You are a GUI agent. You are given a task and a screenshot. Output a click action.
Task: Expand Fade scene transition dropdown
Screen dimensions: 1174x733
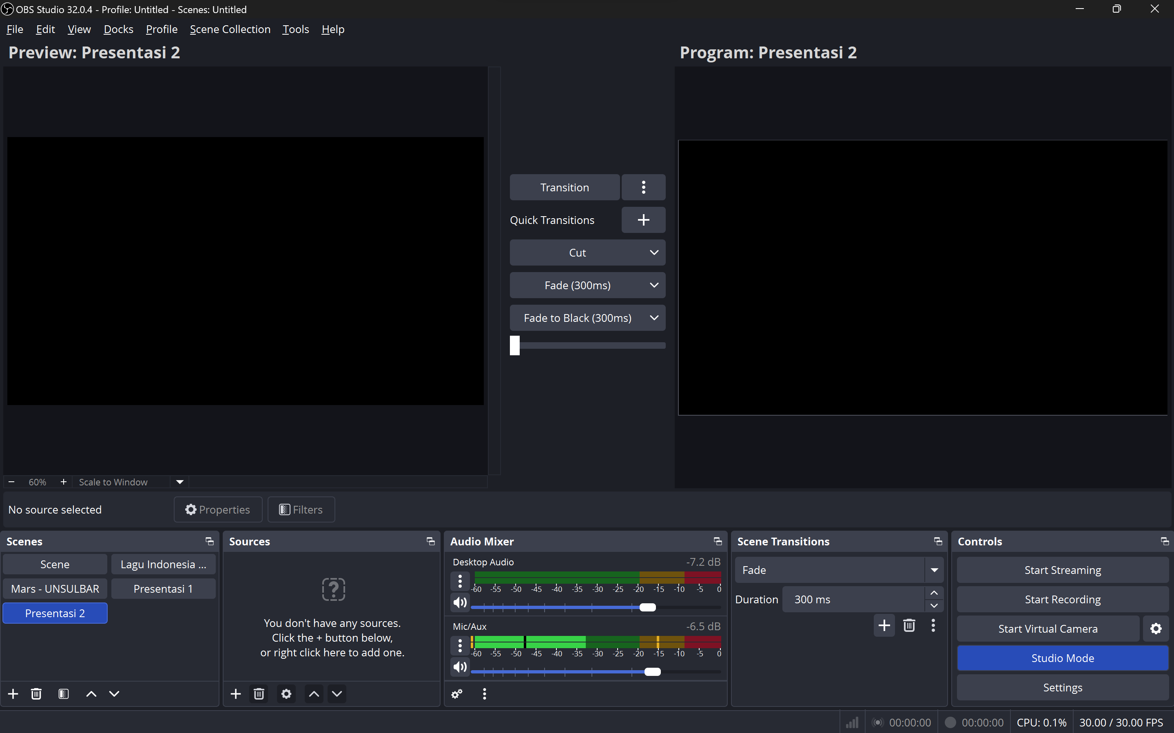[934, 570]
